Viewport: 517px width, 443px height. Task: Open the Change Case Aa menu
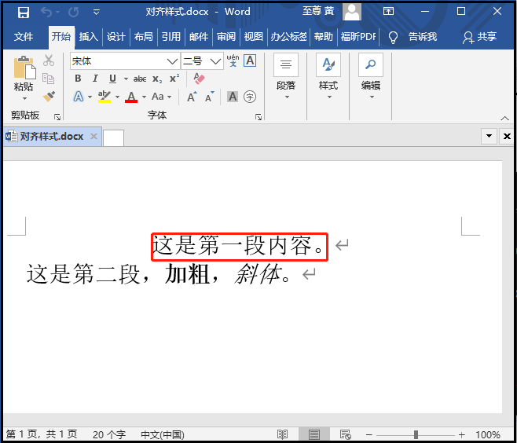coord(161,97)
